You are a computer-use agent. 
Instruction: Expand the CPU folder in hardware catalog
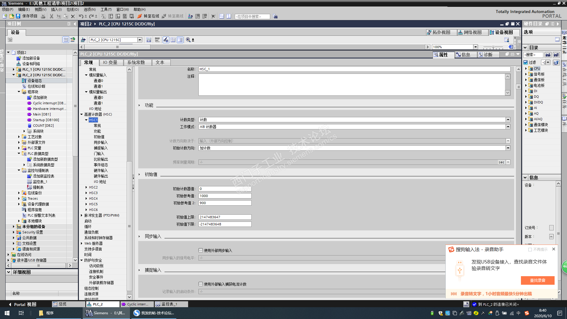coord(526,69)
